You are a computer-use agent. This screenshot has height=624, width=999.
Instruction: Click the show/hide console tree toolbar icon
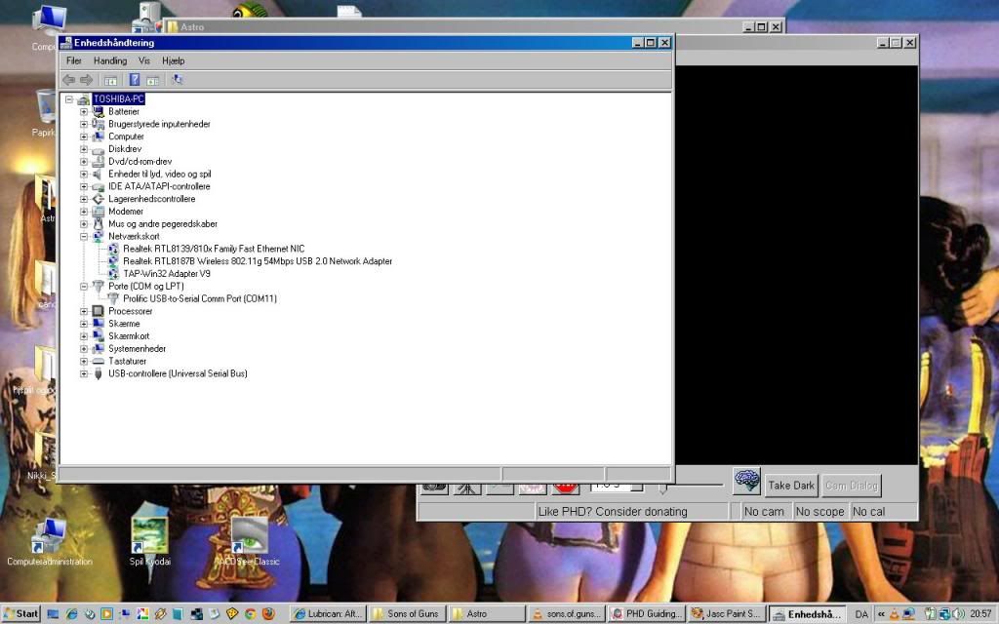pos(110,80)
